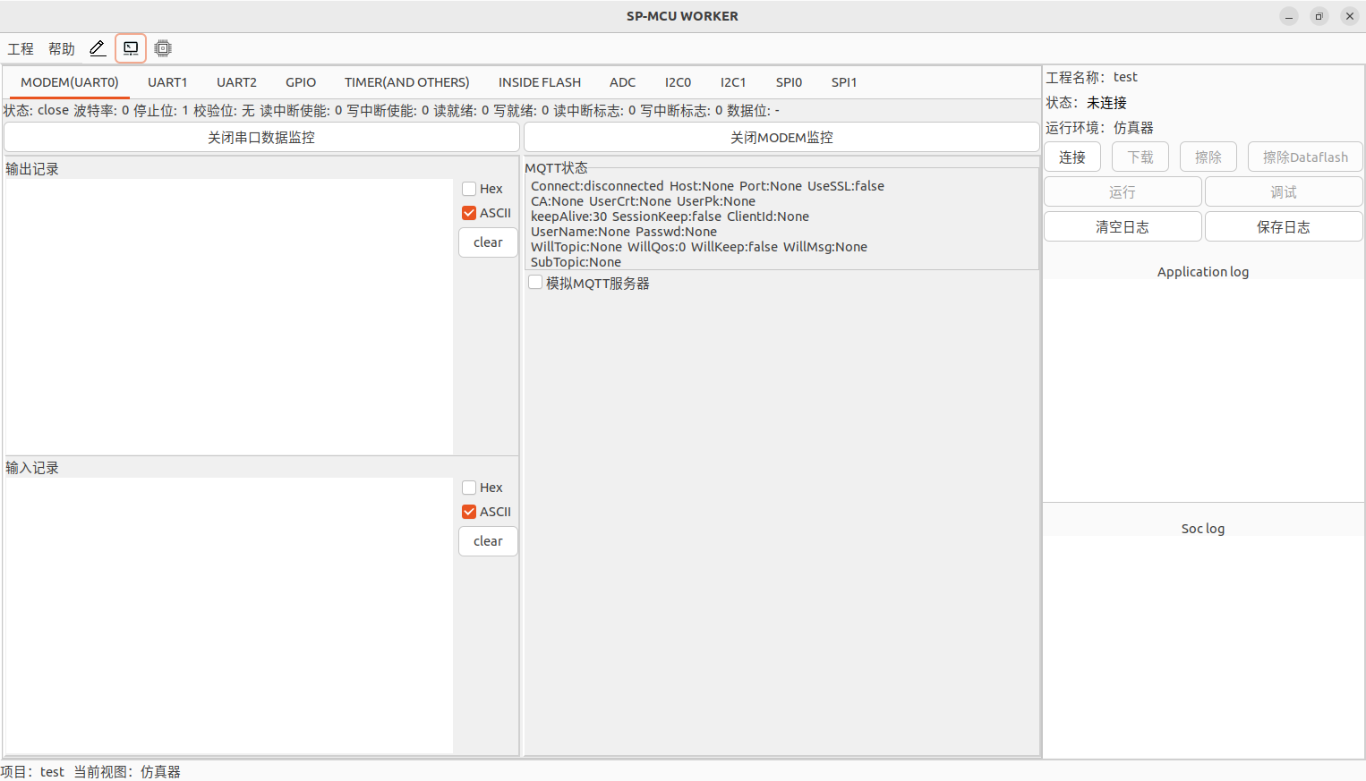The height and width of the screenshot is (781, 1366).
Task: Check the 模拟MQTT服务器 checkbox
Action: click(x=535, y=283)
